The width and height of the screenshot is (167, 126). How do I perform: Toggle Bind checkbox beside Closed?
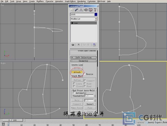pos(85,86)
